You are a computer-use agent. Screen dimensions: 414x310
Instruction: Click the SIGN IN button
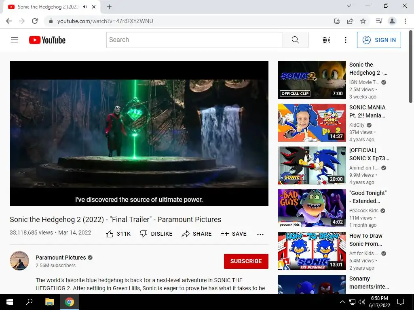(379, 40)
